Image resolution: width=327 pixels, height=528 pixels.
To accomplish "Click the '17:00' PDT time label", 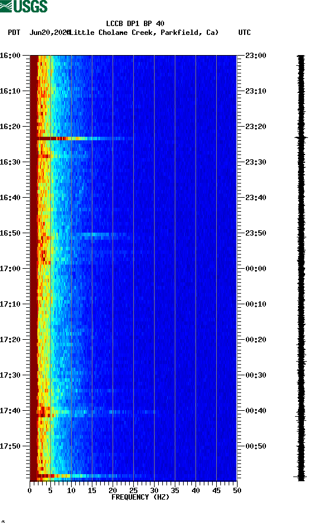I will point(10,268).
